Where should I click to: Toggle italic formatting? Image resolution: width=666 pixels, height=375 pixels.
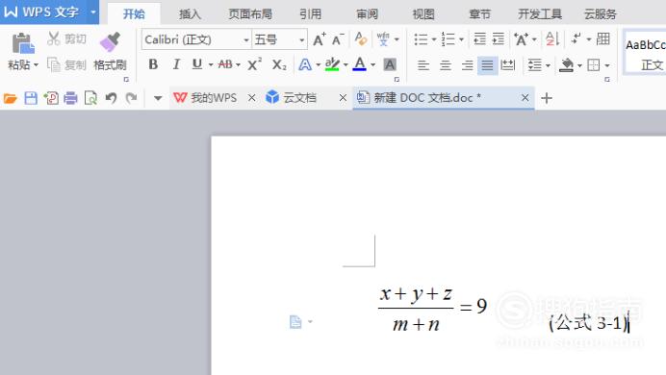click(x=176, y=64)
